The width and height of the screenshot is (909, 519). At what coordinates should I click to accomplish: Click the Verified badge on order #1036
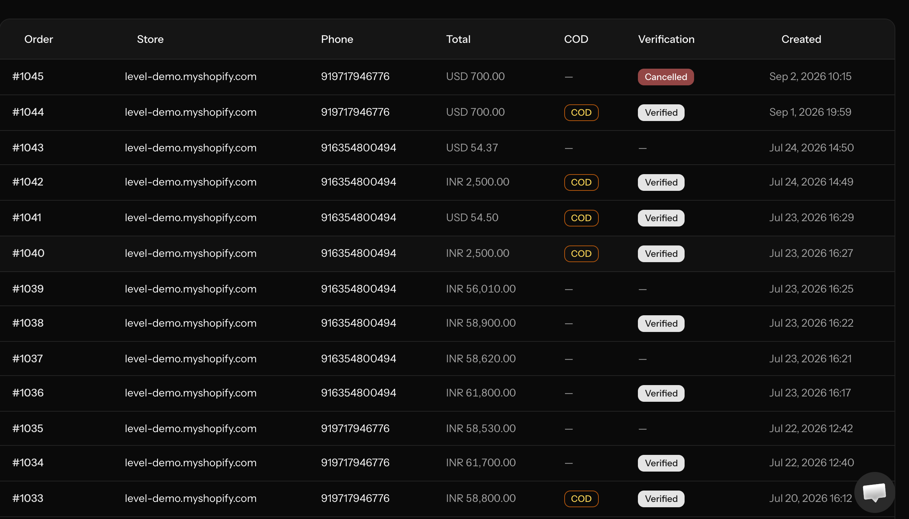click(661, 393)
